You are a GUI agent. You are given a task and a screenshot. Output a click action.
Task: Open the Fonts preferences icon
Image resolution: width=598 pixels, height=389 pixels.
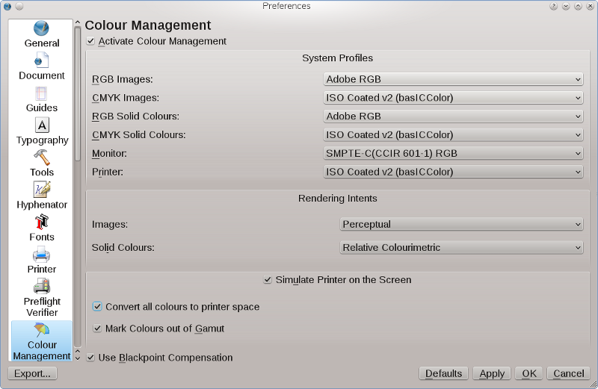pos(42,222)
